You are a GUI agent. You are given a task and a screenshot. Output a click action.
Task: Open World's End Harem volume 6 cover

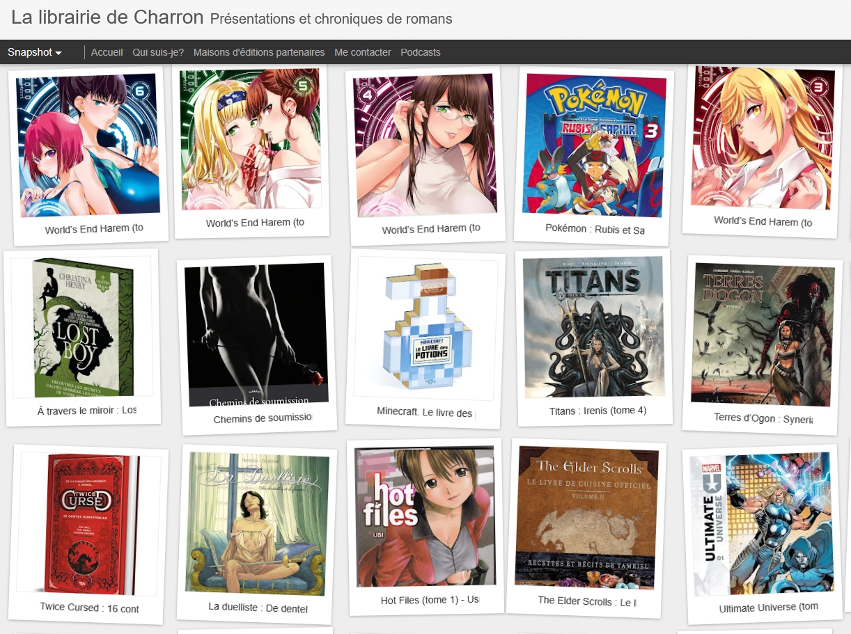point(87,145)
